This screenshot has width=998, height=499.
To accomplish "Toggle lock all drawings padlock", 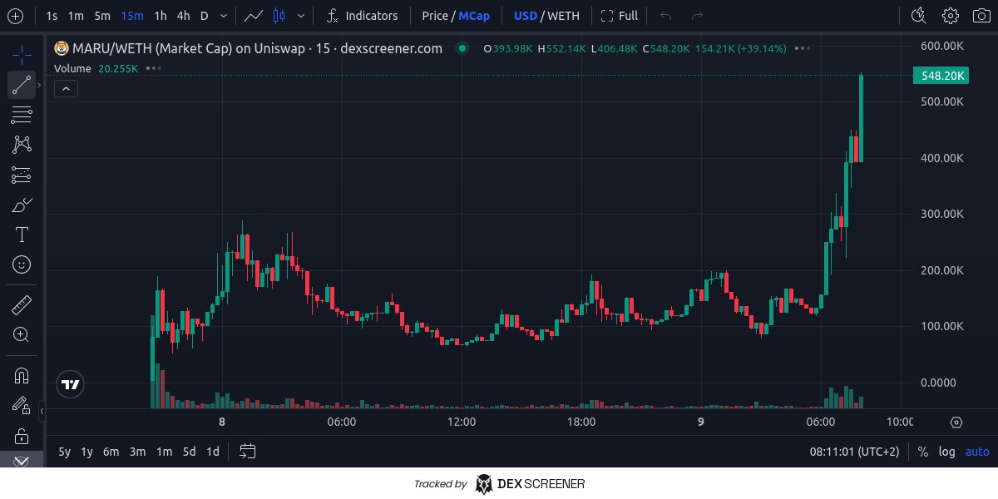I will tap(22, 436).
